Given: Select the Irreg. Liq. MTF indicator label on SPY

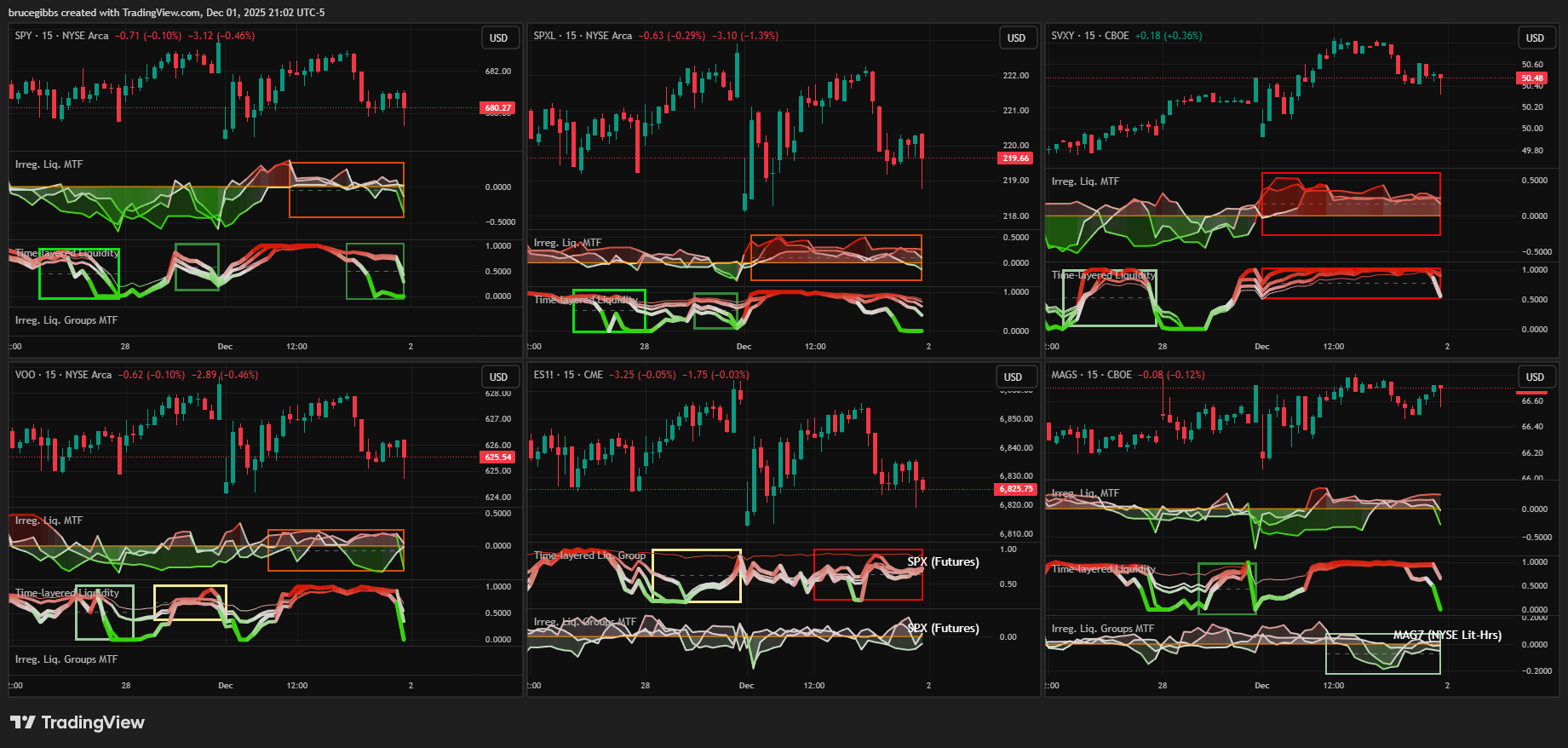Looking at the screenshot, I should point(49,164).
